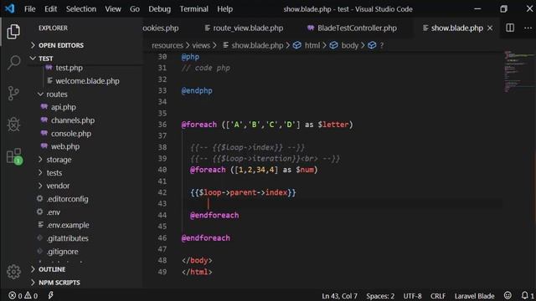Click the resources breadcrumb segment
536x301 pixels.
[x=167, y=45]
